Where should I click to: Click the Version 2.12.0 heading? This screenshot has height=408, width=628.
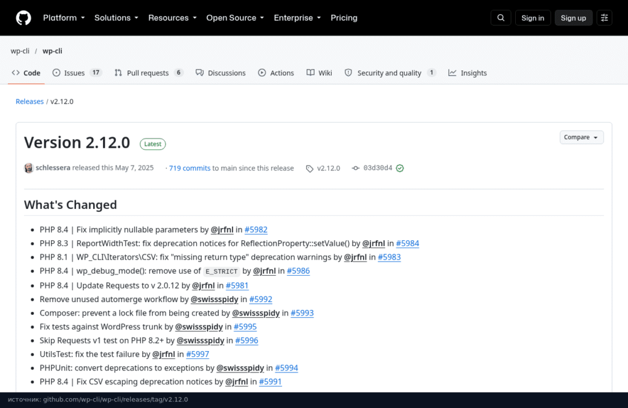click(77, 143)
